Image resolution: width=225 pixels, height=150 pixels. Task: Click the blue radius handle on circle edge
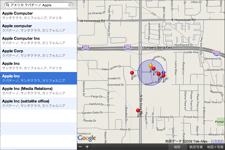tap(164, 72)
